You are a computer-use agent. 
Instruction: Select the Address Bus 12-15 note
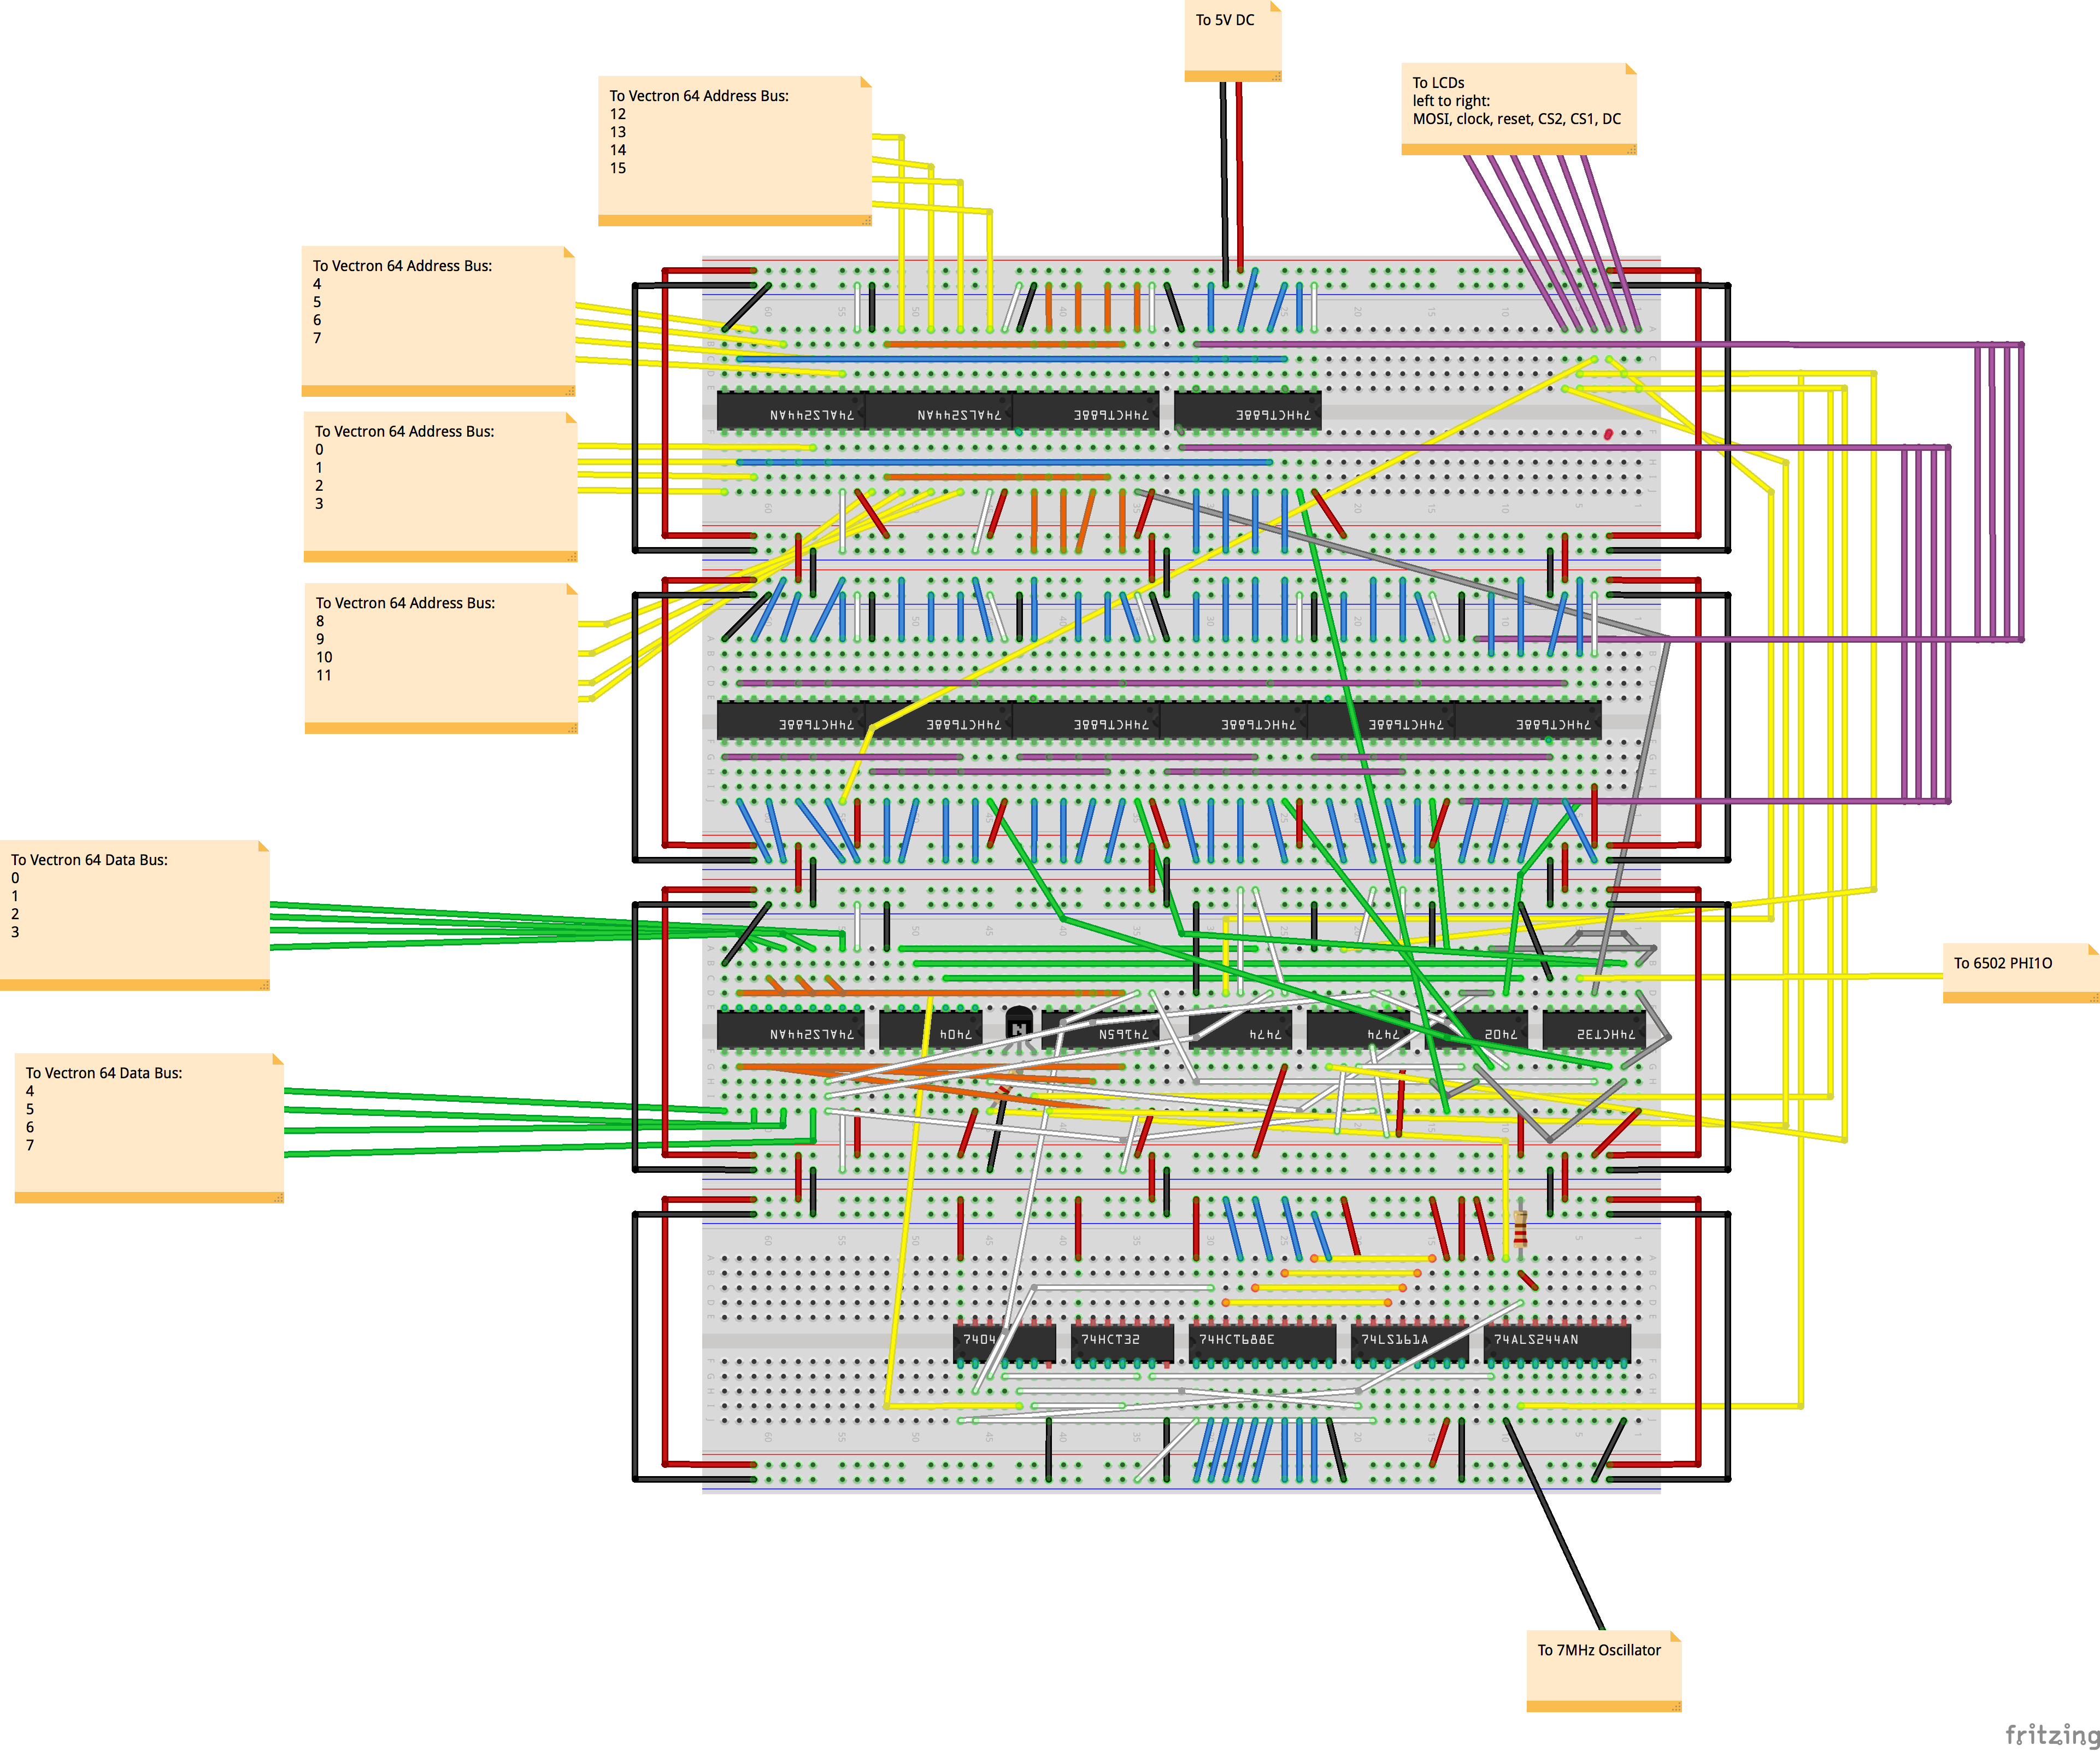click(734, 150)
